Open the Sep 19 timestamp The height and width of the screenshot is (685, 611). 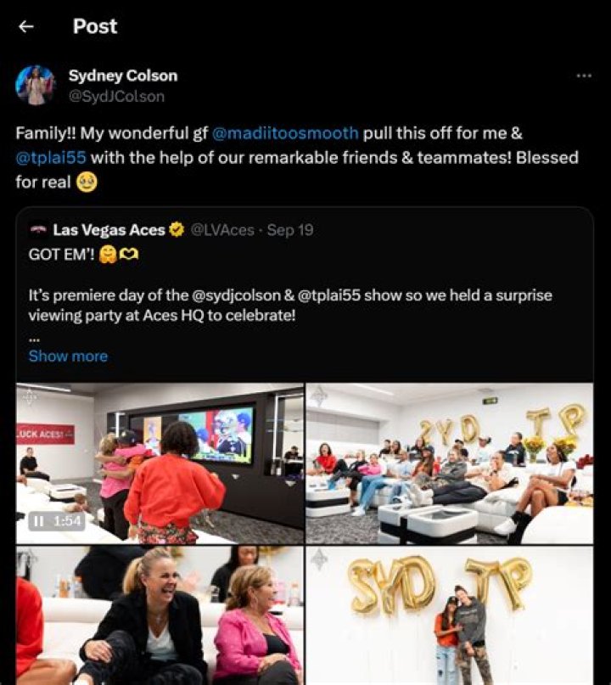click(290, 230)
